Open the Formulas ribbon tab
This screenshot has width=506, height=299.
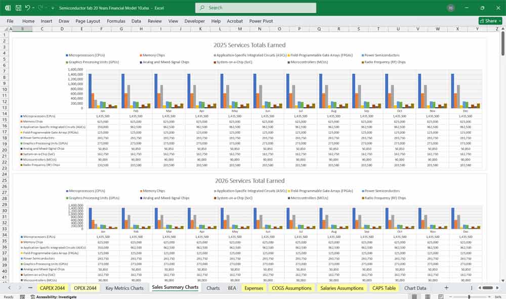coord(116,21)
